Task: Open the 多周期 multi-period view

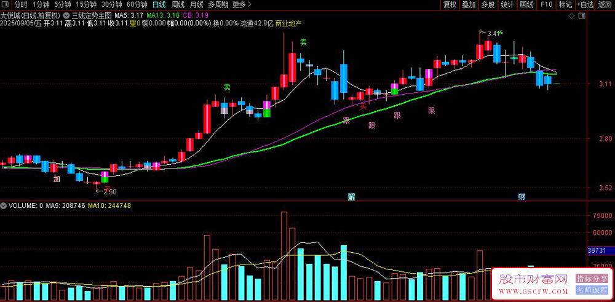Action: tap(218, 5)
